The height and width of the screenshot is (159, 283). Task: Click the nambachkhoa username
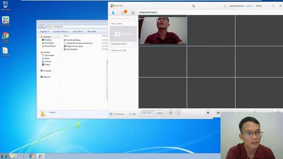click(x=237, y=6)
